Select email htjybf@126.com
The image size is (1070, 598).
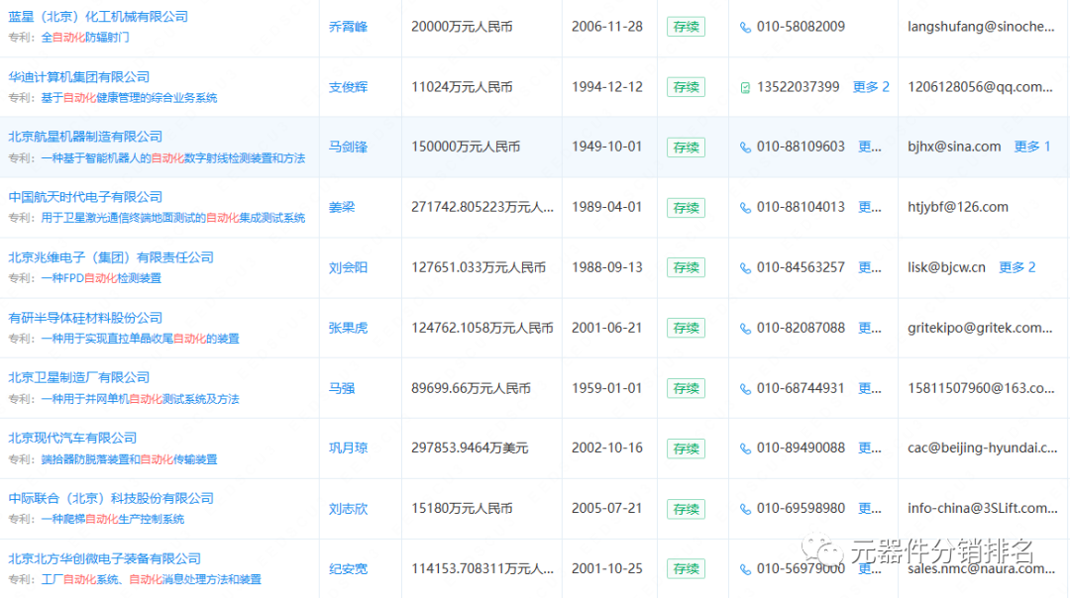click(x=958, y=207)
